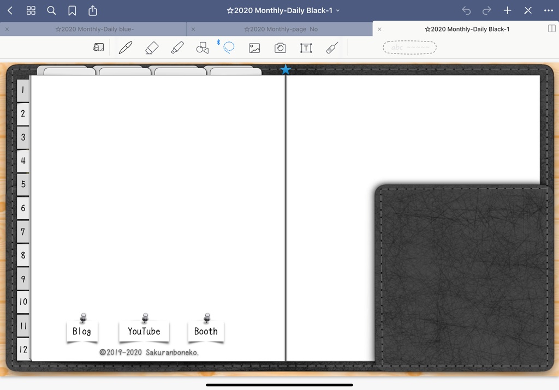Switch to the 2020 Monthly-Daily blue tab

[x=94, y=29]
